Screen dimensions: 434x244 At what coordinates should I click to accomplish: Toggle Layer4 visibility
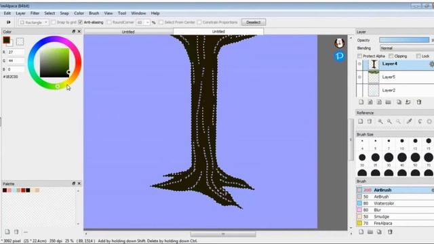click(359, 64)
